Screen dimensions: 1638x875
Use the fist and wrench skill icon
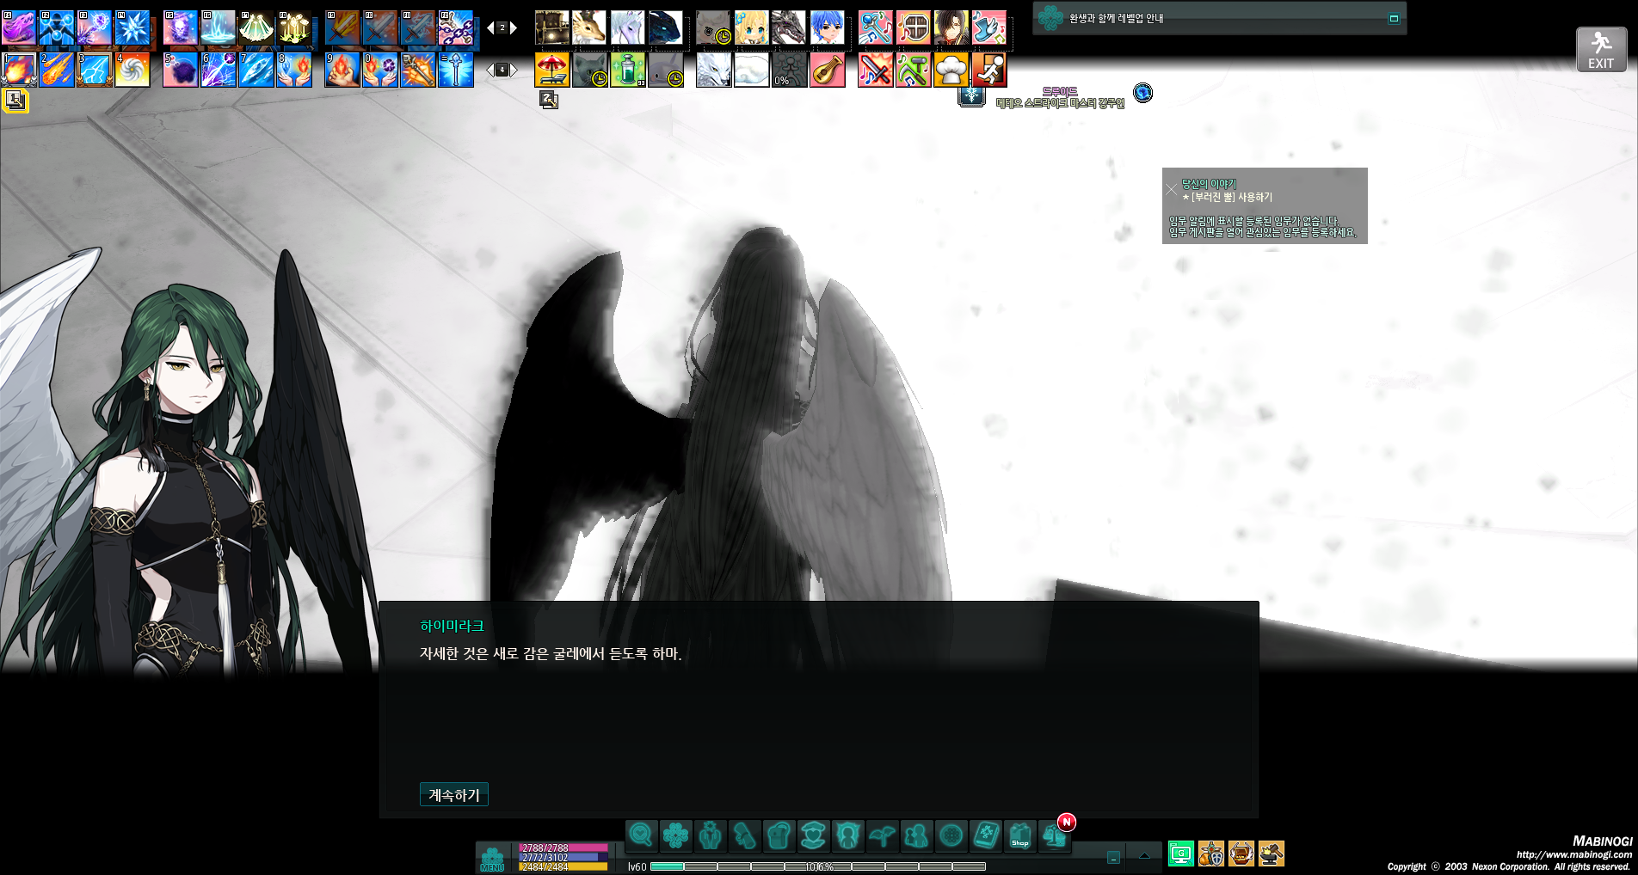(418, 70)
